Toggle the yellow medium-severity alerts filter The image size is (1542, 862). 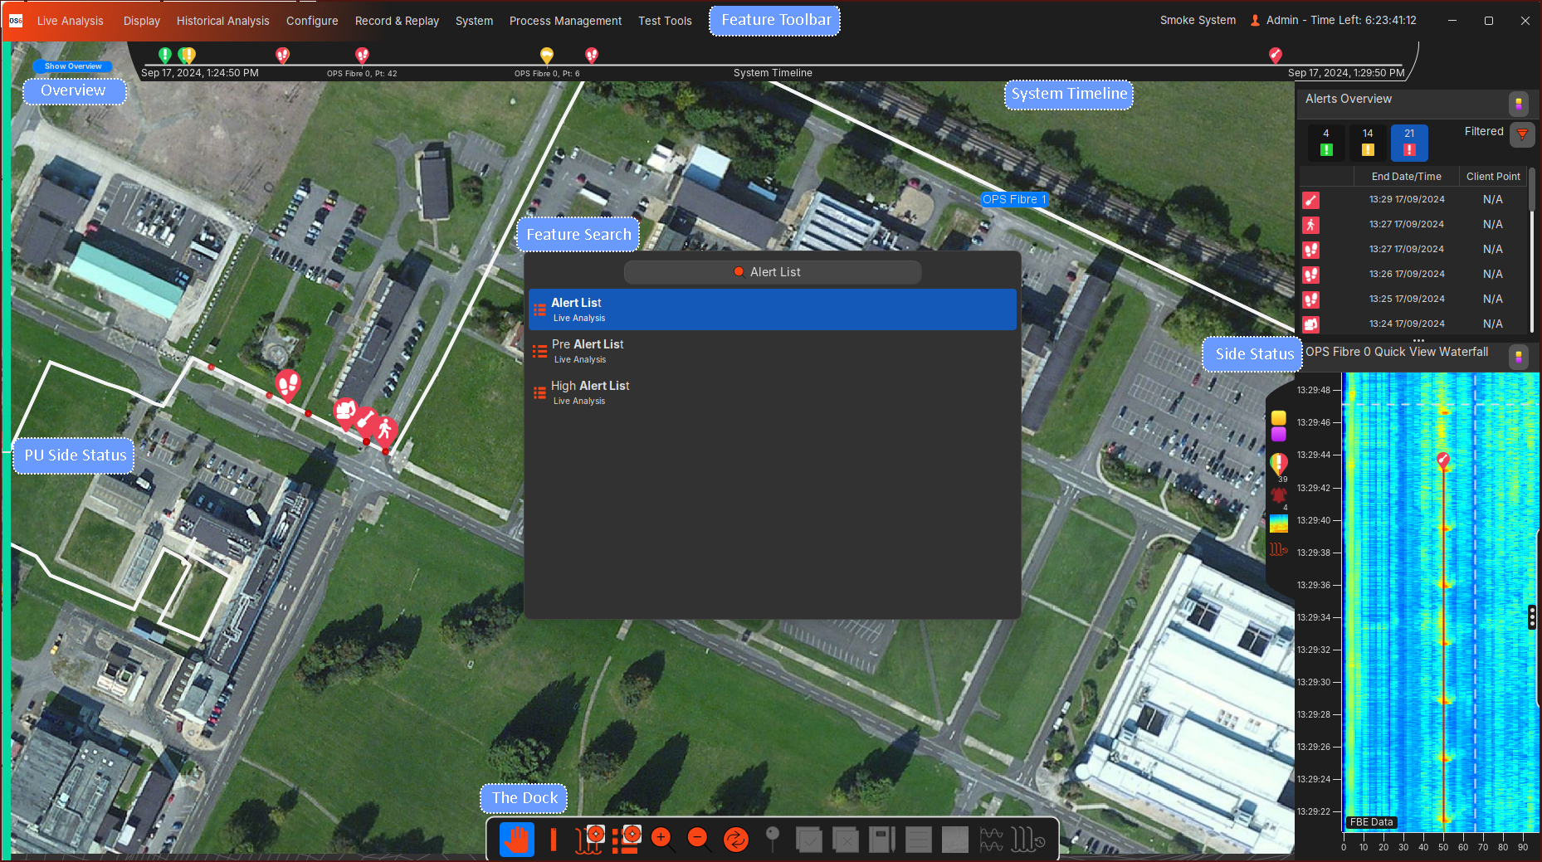click(1368, 143)
